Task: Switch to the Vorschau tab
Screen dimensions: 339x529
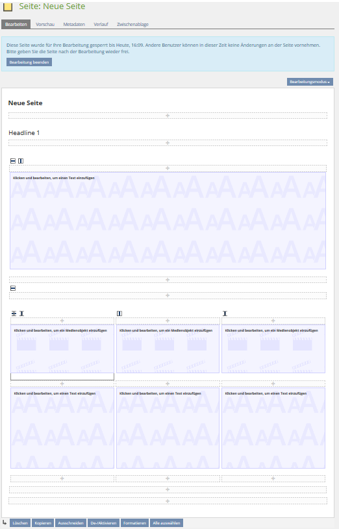Action: (x=45, y=24)
